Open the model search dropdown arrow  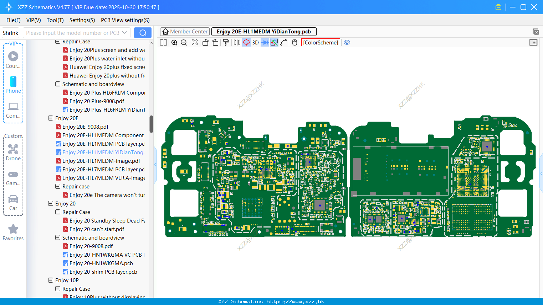point(124,33)
